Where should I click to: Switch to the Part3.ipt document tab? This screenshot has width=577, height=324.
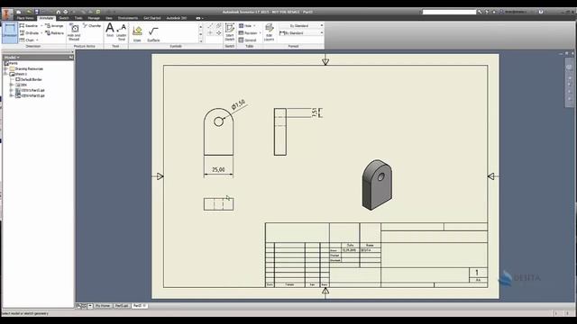(122, 306)
